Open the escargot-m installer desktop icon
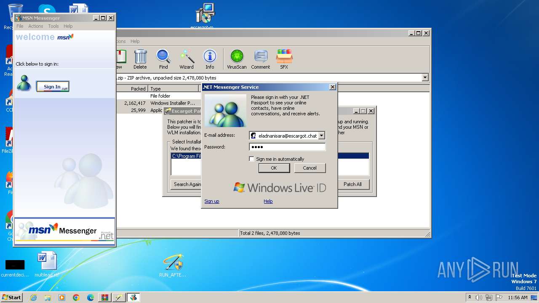539x303 pixels. coord(205,16)
